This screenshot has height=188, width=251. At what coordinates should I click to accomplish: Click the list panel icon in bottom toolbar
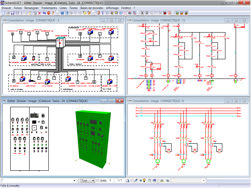149,181
